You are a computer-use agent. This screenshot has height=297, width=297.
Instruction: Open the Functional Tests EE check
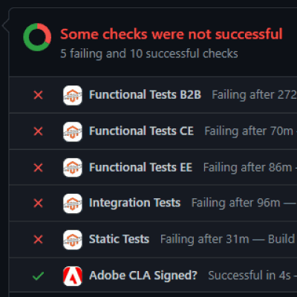(x=140, y=168)
